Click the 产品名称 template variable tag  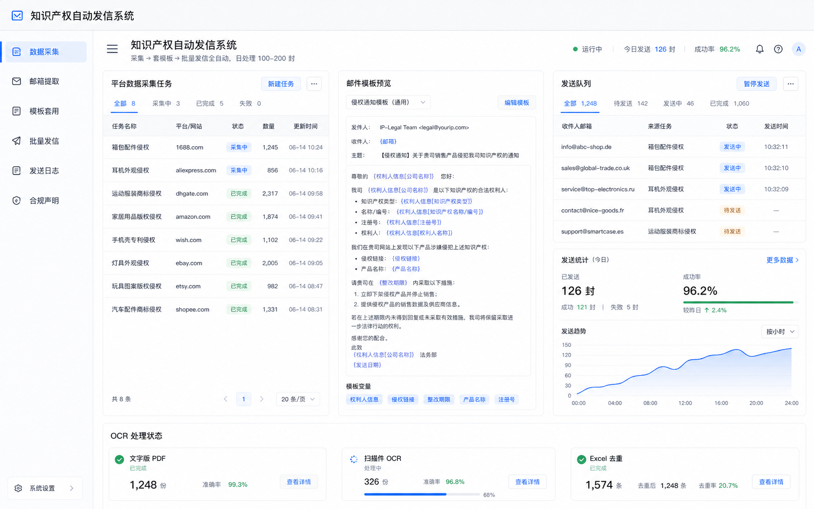[x=474, y=400]
